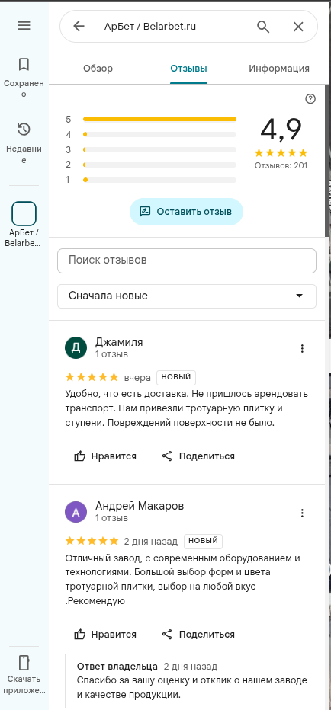Screen dimensions: 331x710
Task: Share Джамиля's review with Поделиться
Action: point(198,456)
